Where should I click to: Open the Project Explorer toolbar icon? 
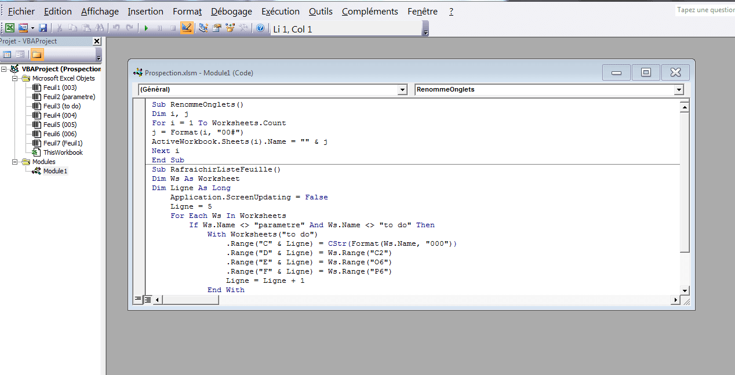(x=203, y=28)
